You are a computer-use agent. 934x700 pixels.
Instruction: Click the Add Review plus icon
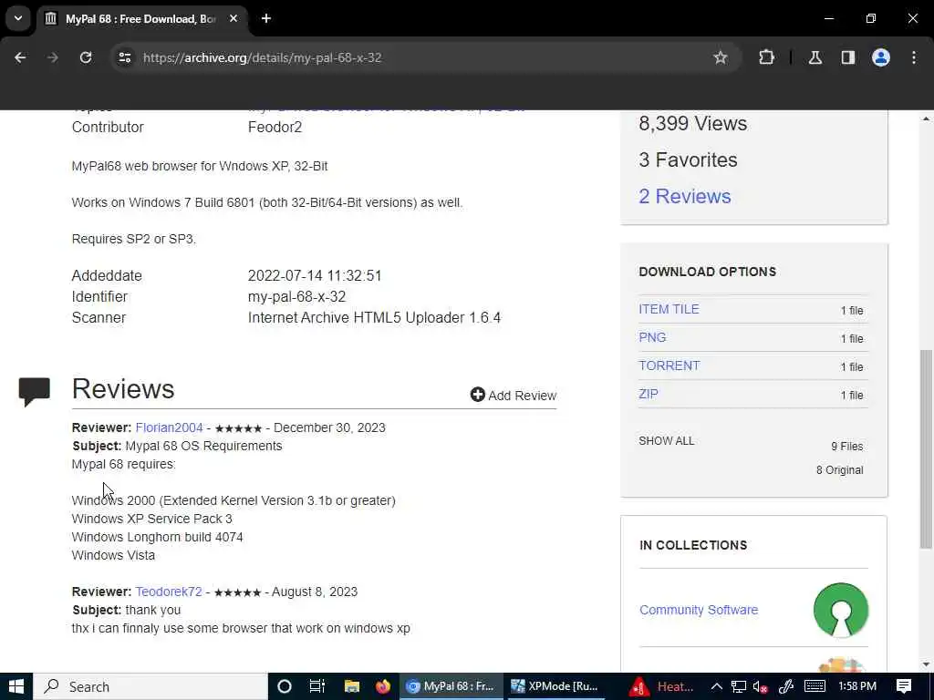pos(477,395)
